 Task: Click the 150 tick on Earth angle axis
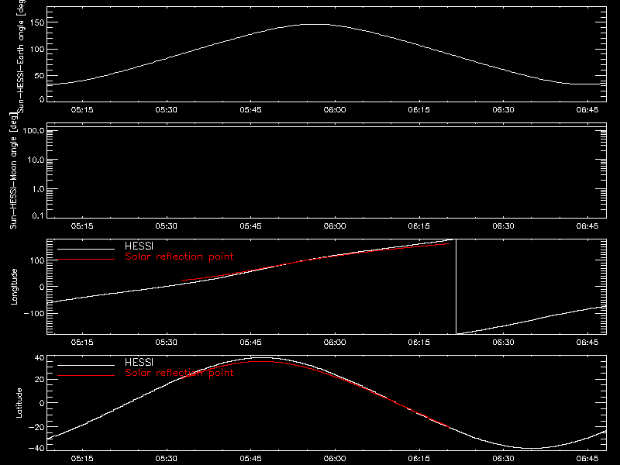point(37,22)
